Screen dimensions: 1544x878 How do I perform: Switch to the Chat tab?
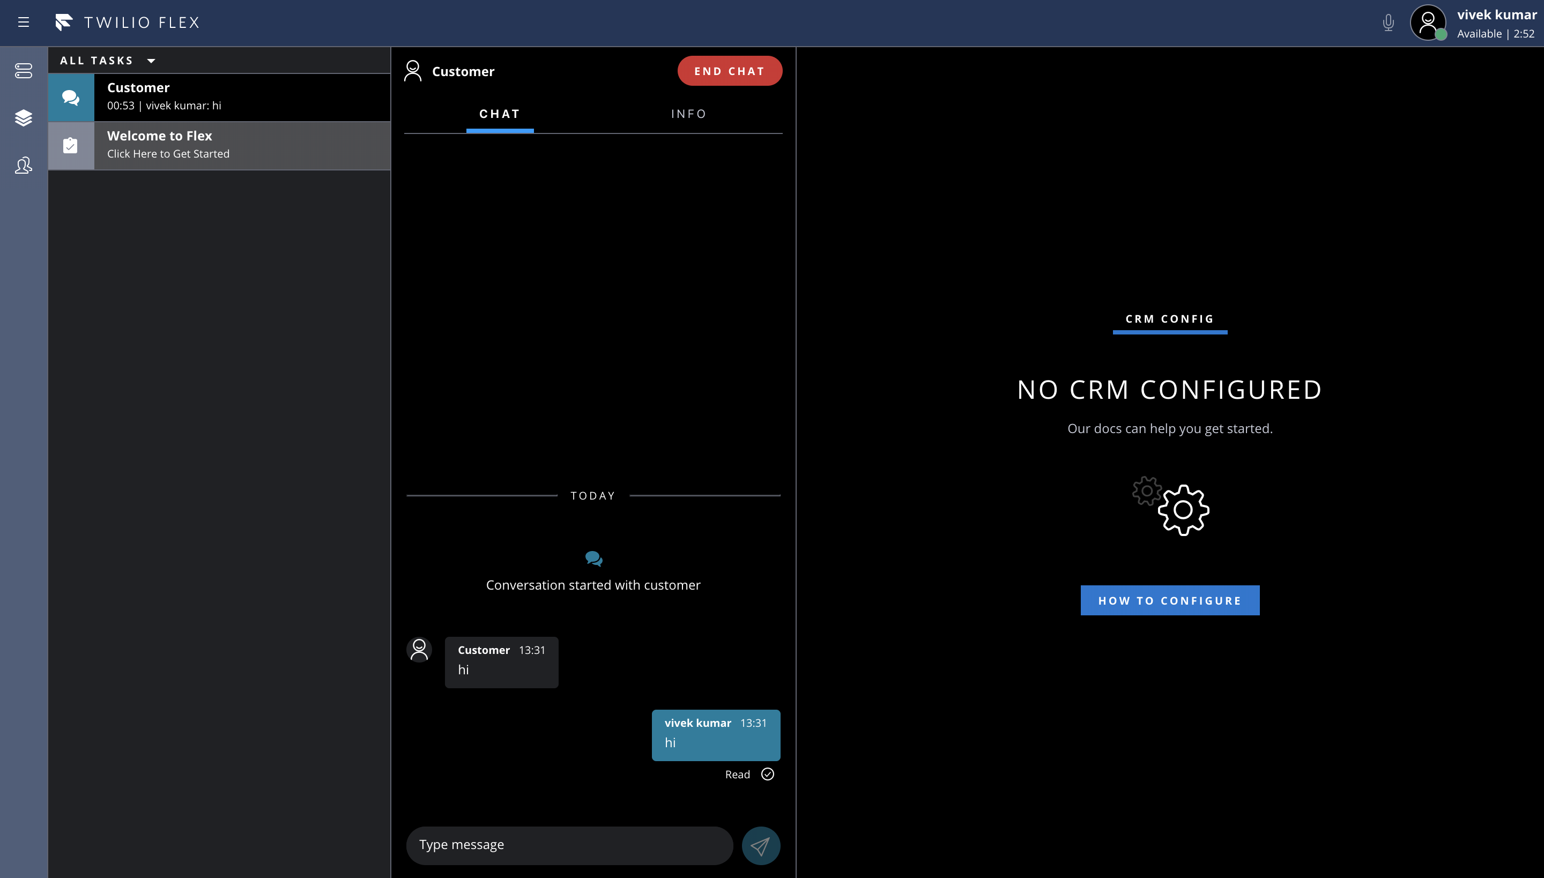tap(500, 114)
